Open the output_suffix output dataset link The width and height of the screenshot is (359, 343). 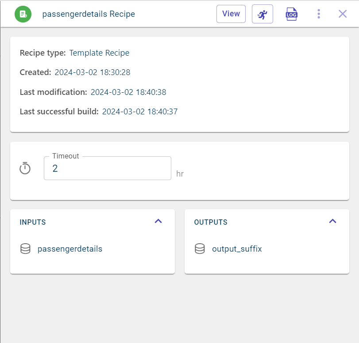pyautogui.click(x=237, y=249)
